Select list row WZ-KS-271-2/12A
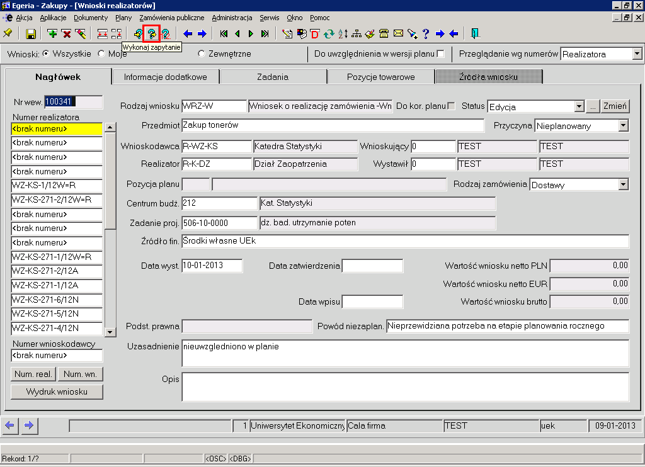The image size is (645, 467). click(x=57, y=271)
